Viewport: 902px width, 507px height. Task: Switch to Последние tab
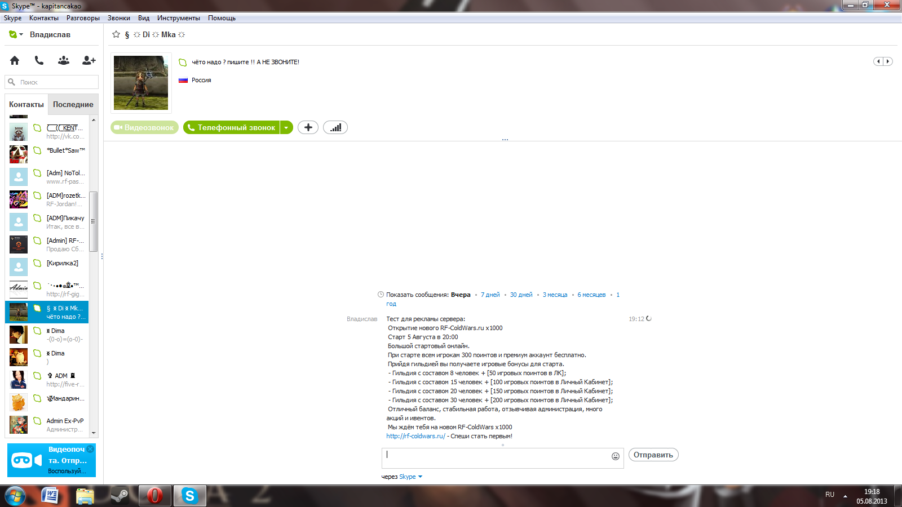(73, 104)
